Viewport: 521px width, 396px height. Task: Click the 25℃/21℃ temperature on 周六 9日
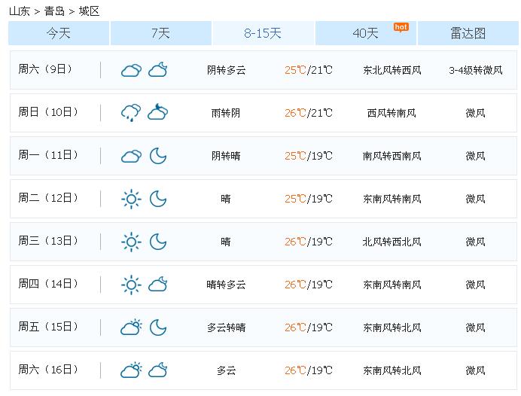click(x=309, y=70)
